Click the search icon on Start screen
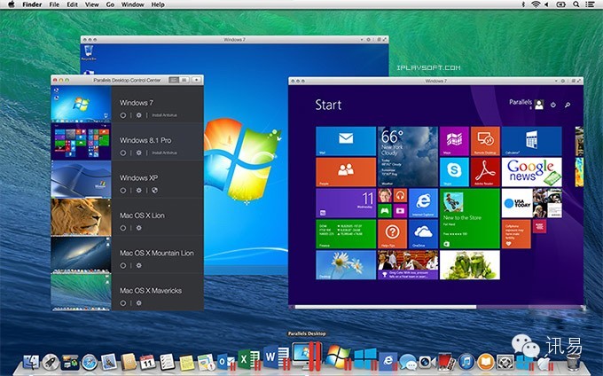The height and width of the screenshot is (376, 603). pyautogui.click(x=568, y=105)
